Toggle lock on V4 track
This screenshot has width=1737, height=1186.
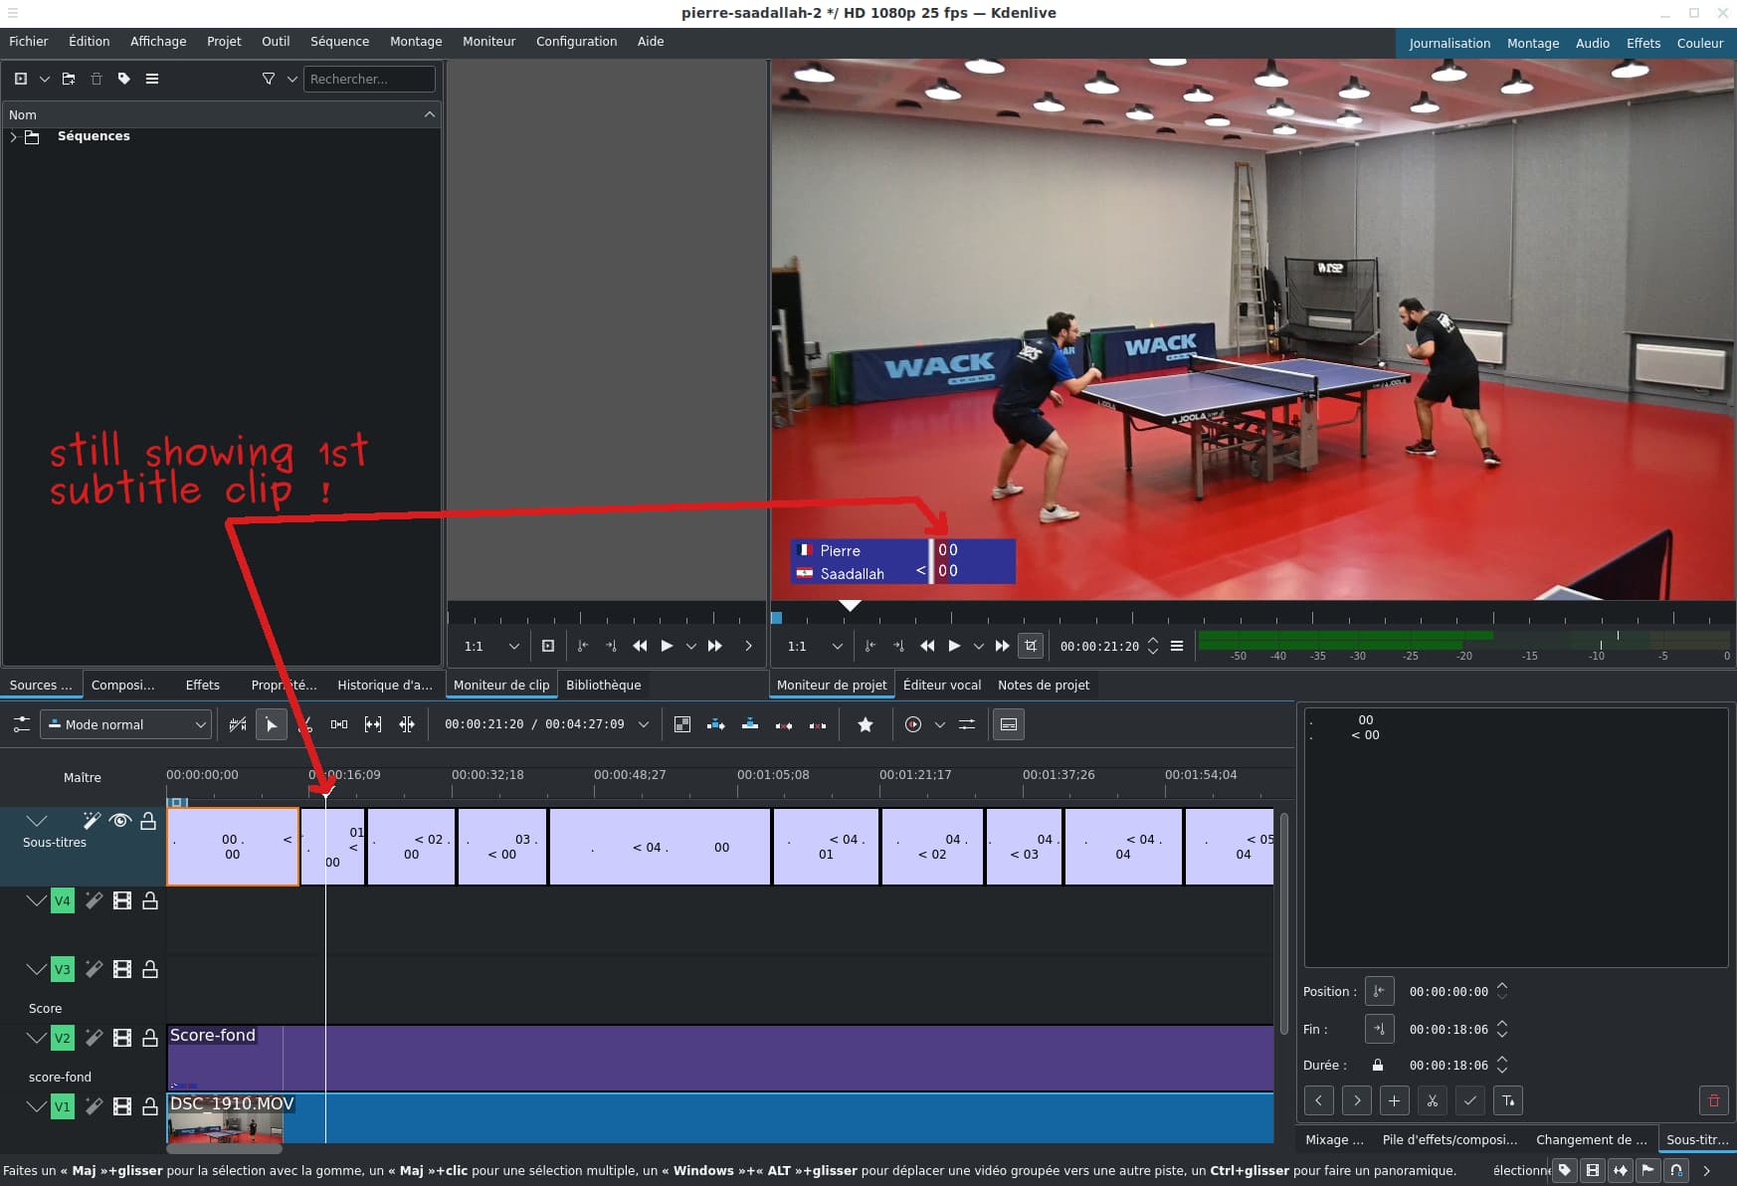click(150, 900)
